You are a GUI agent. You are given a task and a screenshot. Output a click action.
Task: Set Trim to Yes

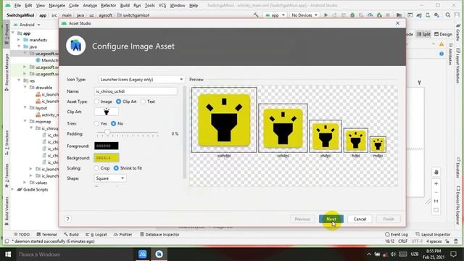pos(96,123)
